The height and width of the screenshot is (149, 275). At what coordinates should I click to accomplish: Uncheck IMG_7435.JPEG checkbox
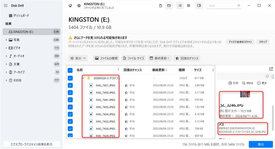point(70,107)
